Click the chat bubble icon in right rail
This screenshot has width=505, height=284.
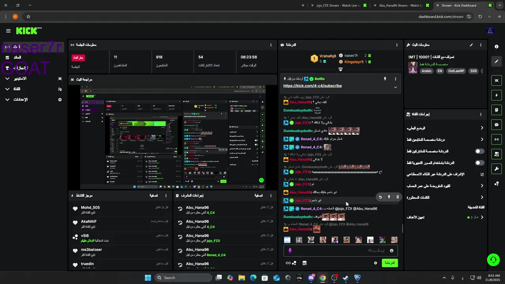pyautogui.click(x=496, y=125)
